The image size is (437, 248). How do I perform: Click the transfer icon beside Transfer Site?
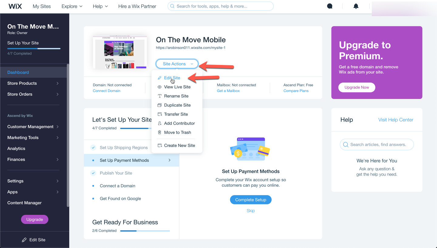(160, 114)
